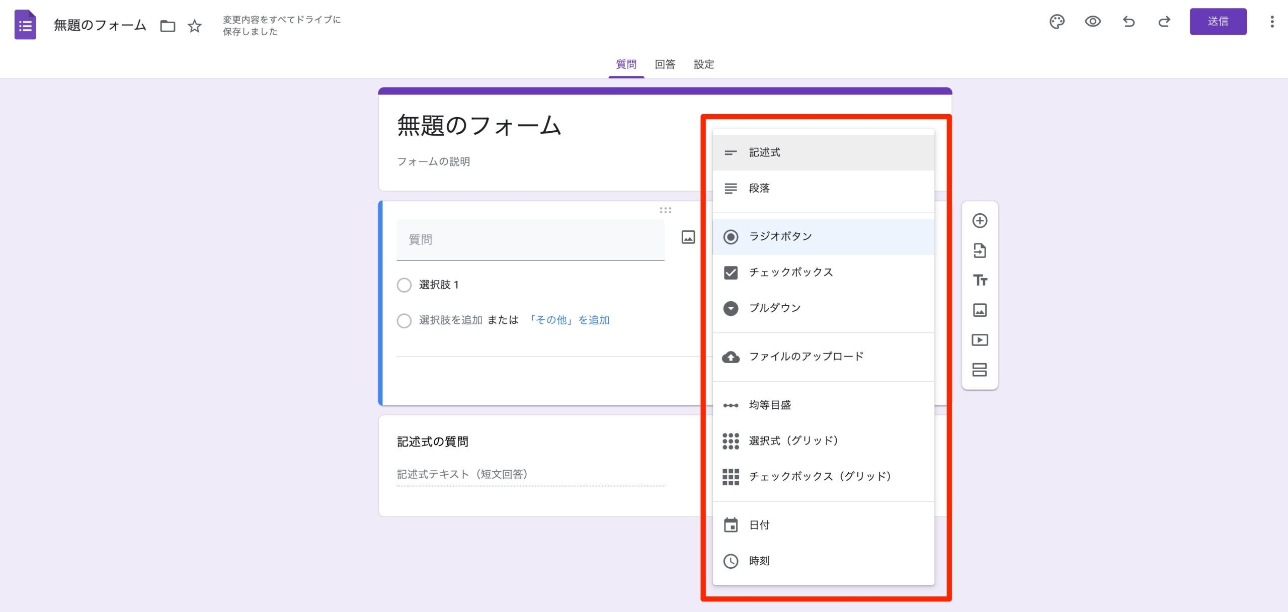
Task: Add a section using the bottom sidebar icon
Action: click(x=979, y=370)
